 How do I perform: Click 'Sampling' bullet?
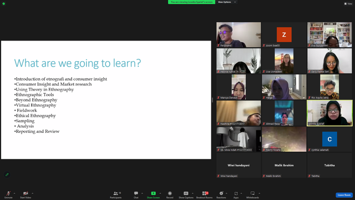tap(25, 121)
